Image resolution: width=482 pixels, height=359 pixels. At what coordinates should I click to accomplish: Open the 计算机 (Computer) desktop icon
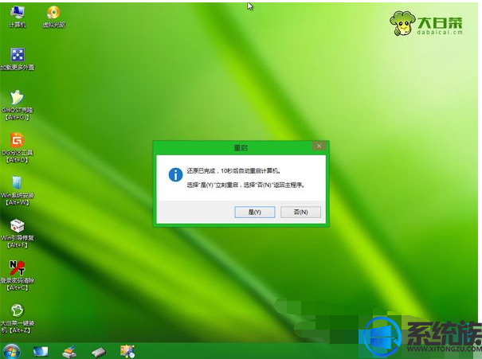18,17
